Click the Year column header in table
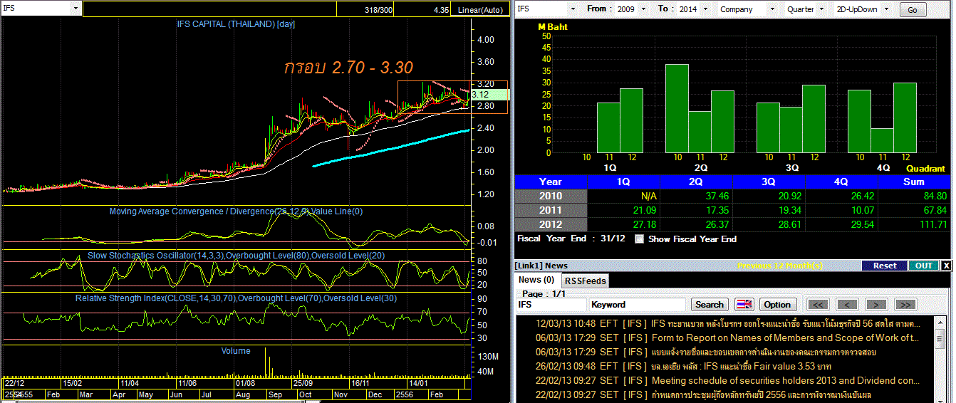This screenshot has width=956, height=403. click(551, 182)
